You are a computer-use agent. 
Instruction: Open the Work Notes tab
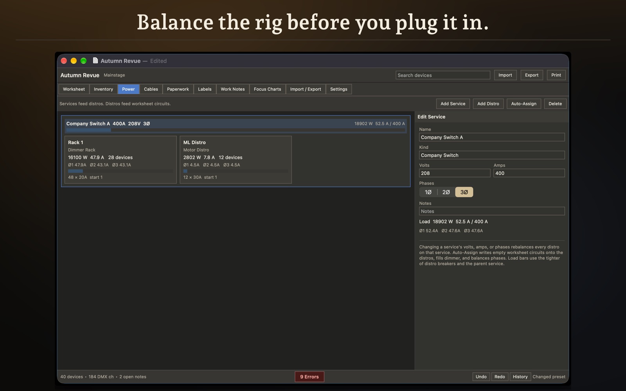pyautogui.click(x=233, y=89)
